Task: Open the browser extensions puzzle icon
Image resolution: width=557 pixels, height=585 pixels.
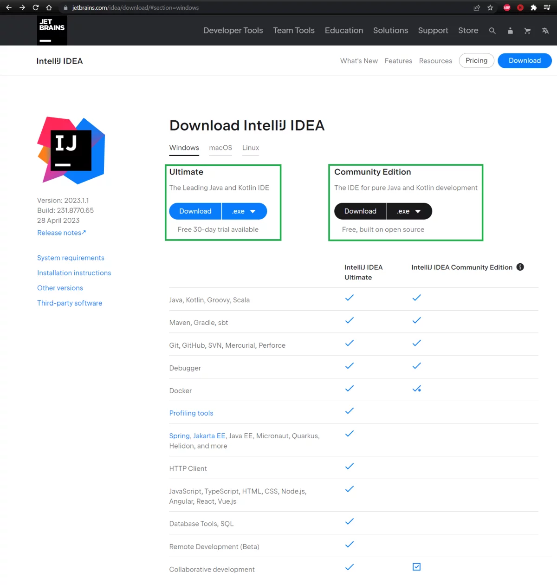Action: pyautogui.click(x=533, y=7)
